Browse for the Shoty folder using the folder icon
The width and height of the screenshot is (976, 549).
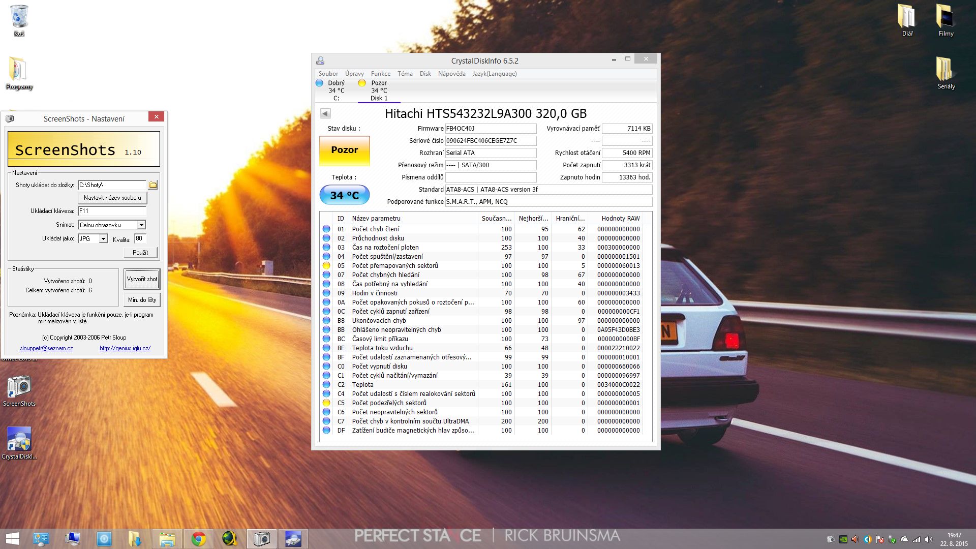[153, 185]
